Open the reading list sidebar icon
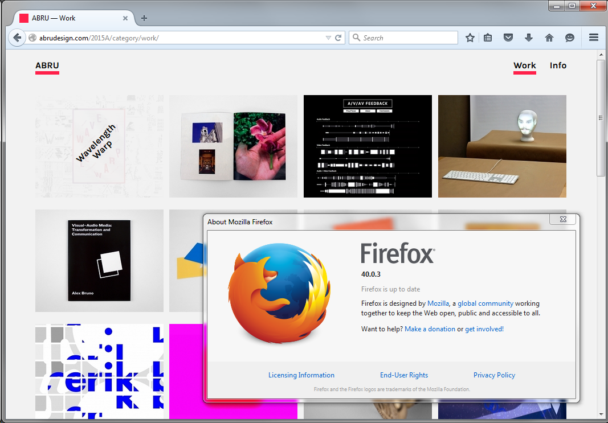608x423 pixels. click(488, 37)
